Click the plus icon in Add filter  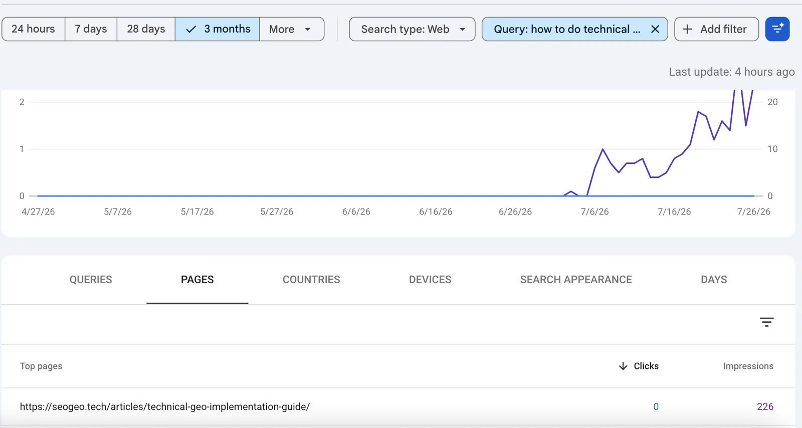(x=687, y=29)
